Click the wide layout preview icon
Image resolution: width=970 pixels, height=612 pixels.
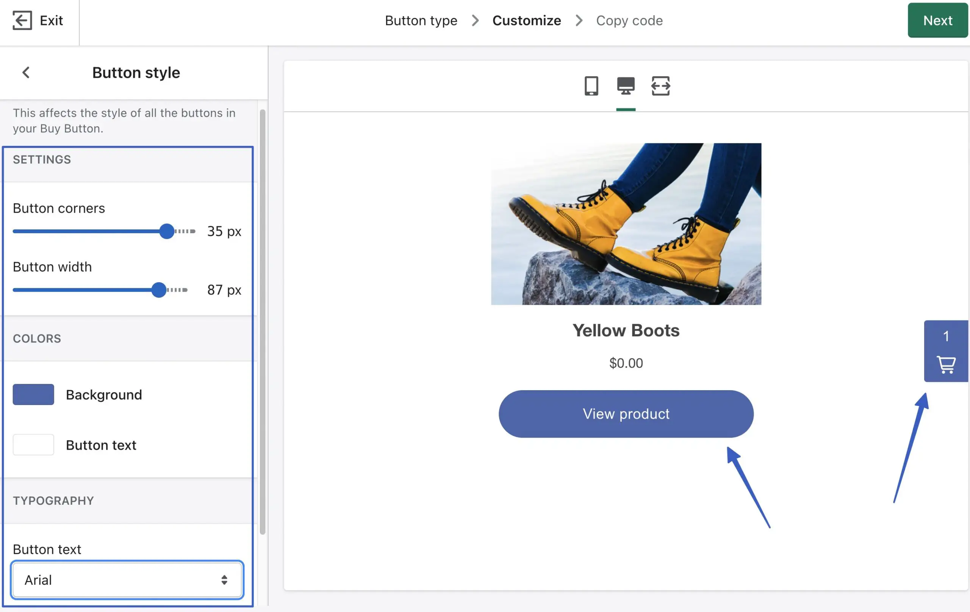point(659,85)
